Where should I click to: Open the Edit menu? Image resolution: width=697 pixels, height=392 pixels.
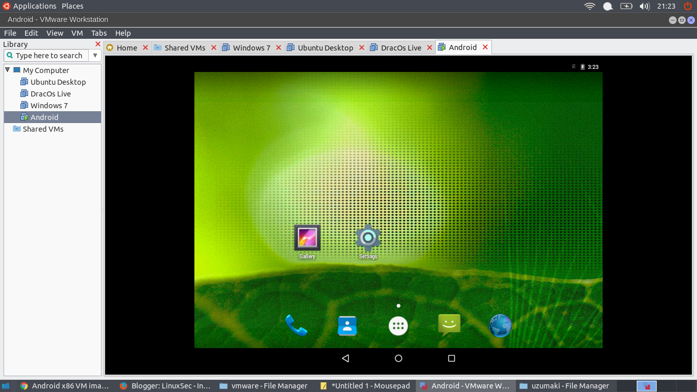(x=31, y=33)
